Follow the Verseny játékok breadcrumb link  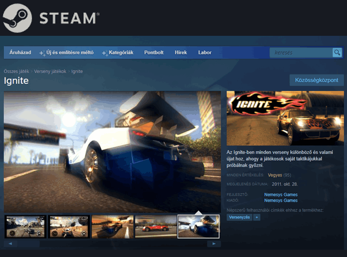point(50,71)
